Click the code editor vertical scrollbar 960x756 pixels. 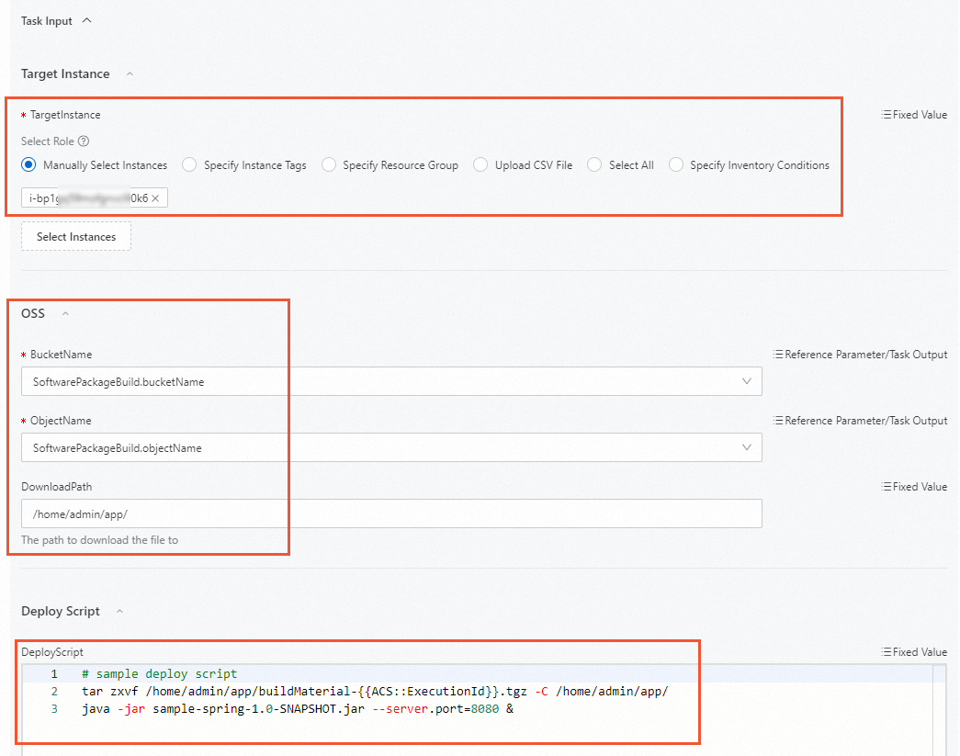point(940,710)
